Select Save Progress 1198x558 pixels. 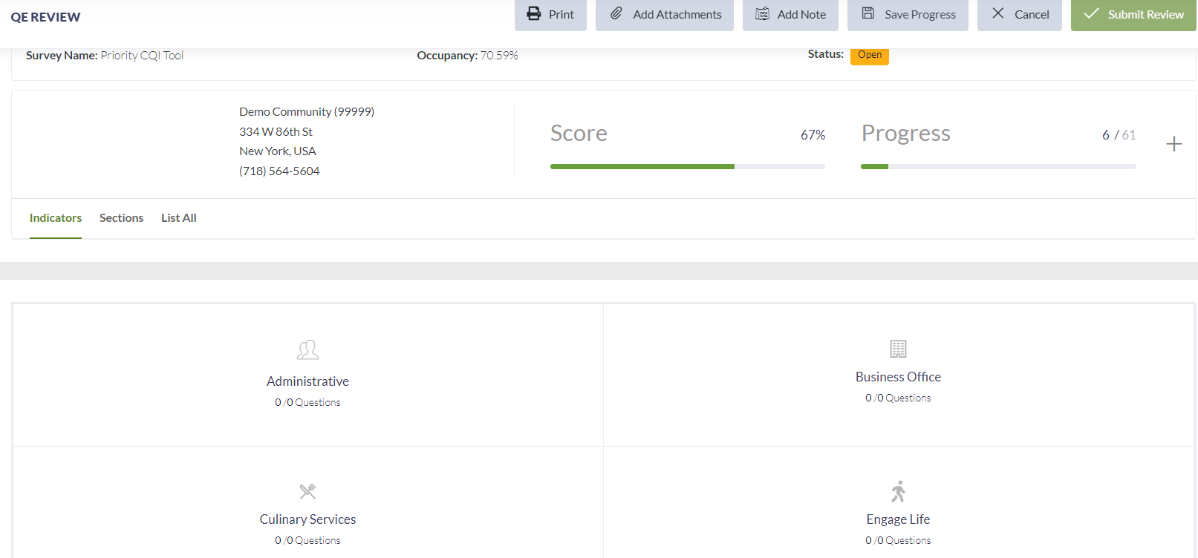[x=908, y=15]
